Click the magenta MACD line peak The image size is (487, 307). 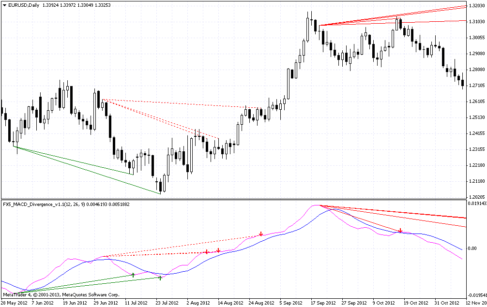point(316,205)
